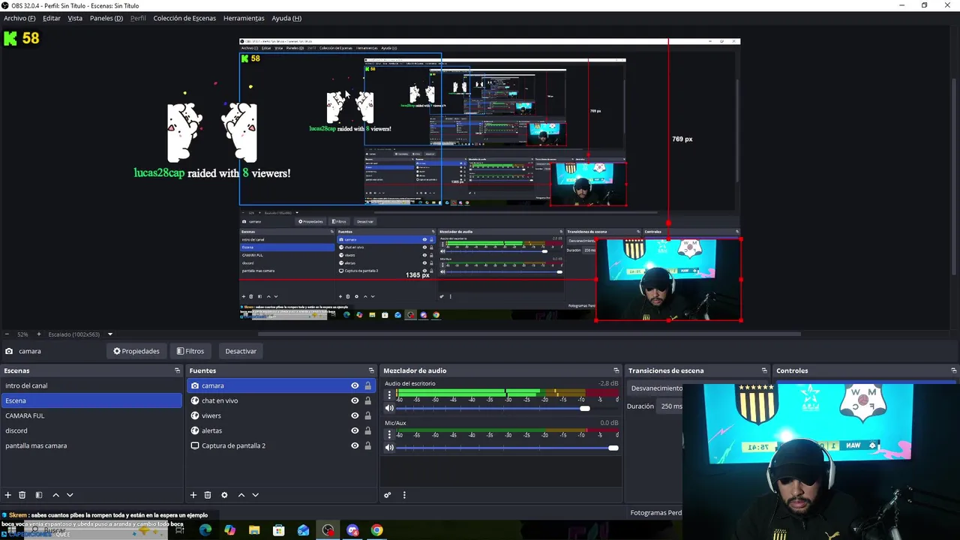Delete selected source with trash icon in Fuentes
960x540 pixels.
click(208, 495)
